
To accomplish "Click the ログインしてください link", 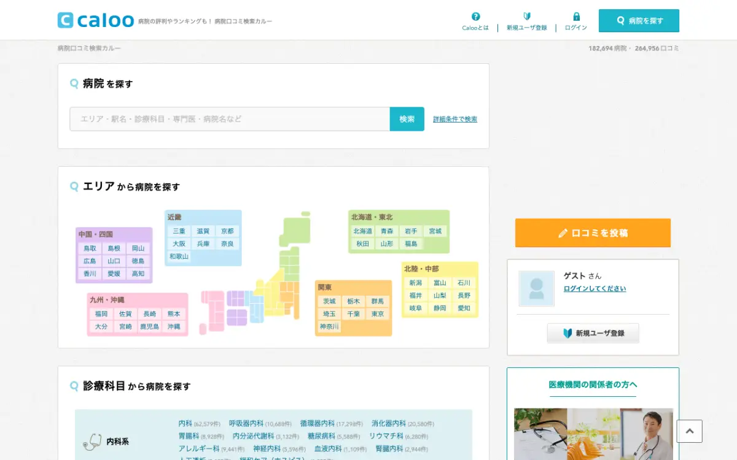I will (595, 289).
